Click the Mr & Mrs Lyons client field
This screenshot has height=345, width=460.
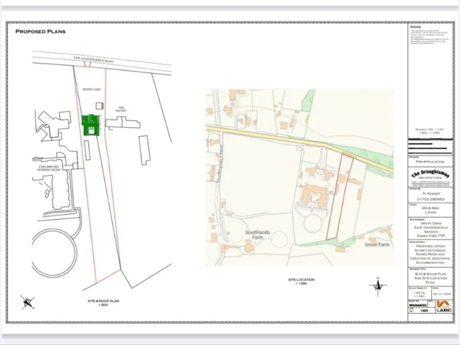(x=429, y=210)
